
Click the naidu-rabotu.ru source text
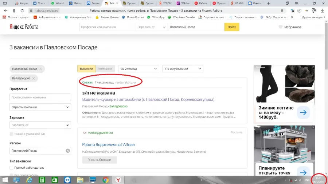click(125, 83)
